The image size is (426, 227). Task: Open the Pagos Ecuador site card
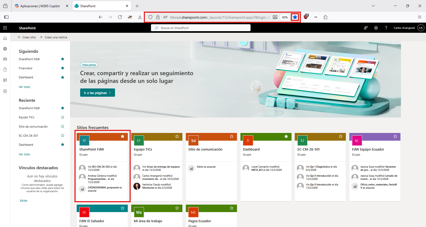coord(200,221)
